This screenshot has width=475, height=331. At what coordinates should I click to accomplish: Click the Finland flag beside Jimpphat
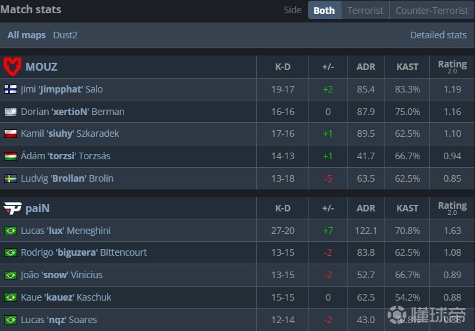click(11, 89)
